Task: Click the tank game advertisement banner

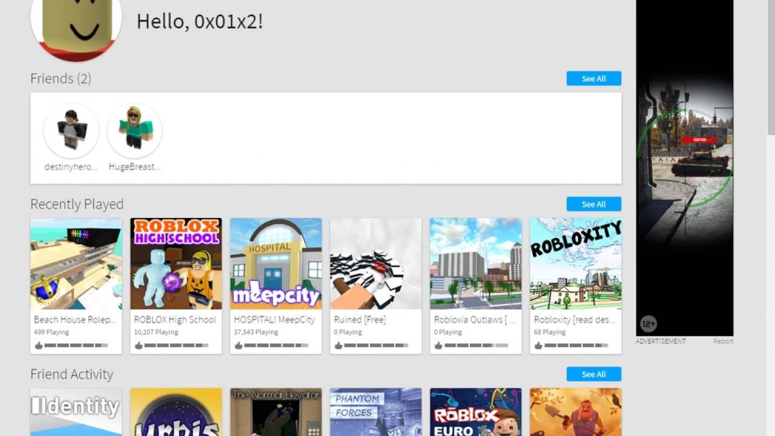Action: coord(684,168)
